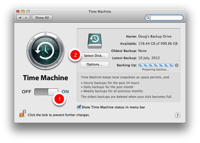
Task: Go back with the left arrow button
Action: 20,18
